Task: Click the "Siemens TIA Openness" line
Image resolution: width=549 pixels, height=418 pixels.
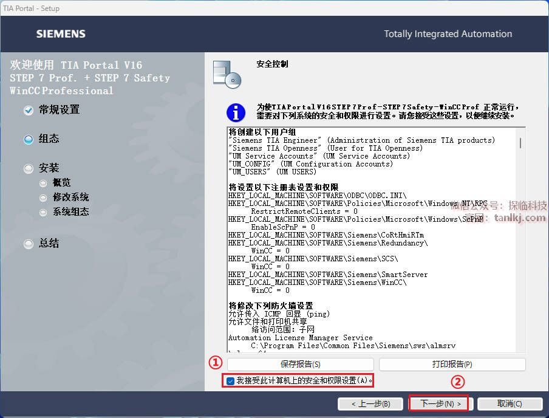Action: click(326, 148)
